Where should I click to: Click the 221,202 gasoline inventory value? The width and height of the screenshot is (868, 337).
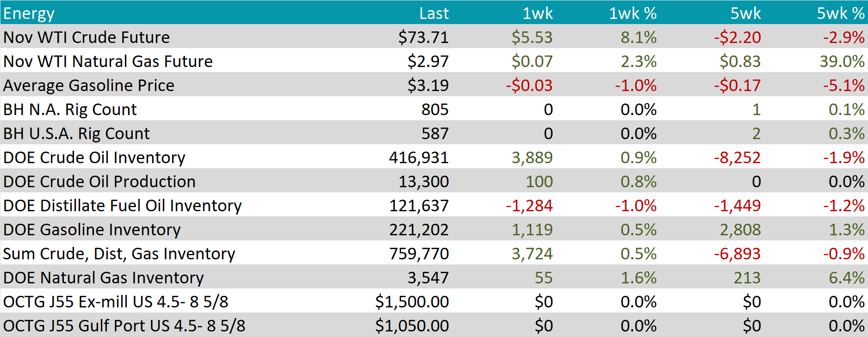[x=419, y=229]
